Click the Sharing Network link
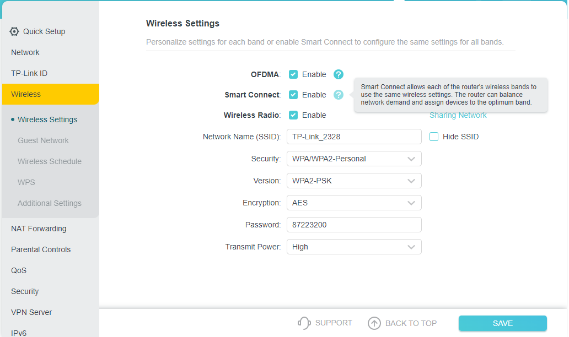The width and height of the screenshot is (569, 337). tap(458, 115)
